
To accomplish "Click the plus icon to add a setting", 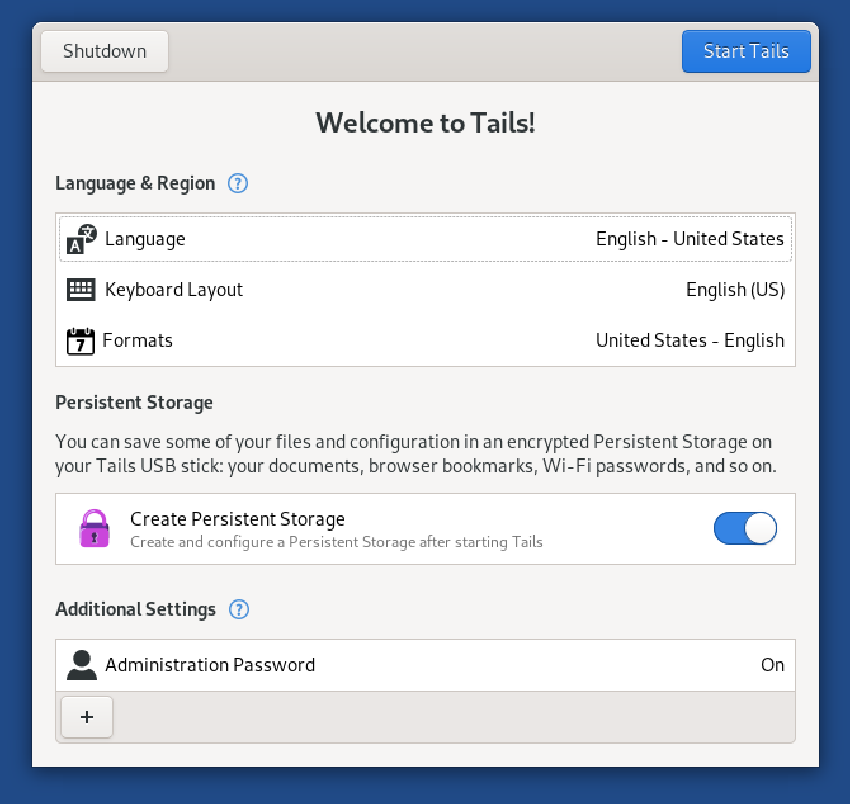I will (86, 716).
